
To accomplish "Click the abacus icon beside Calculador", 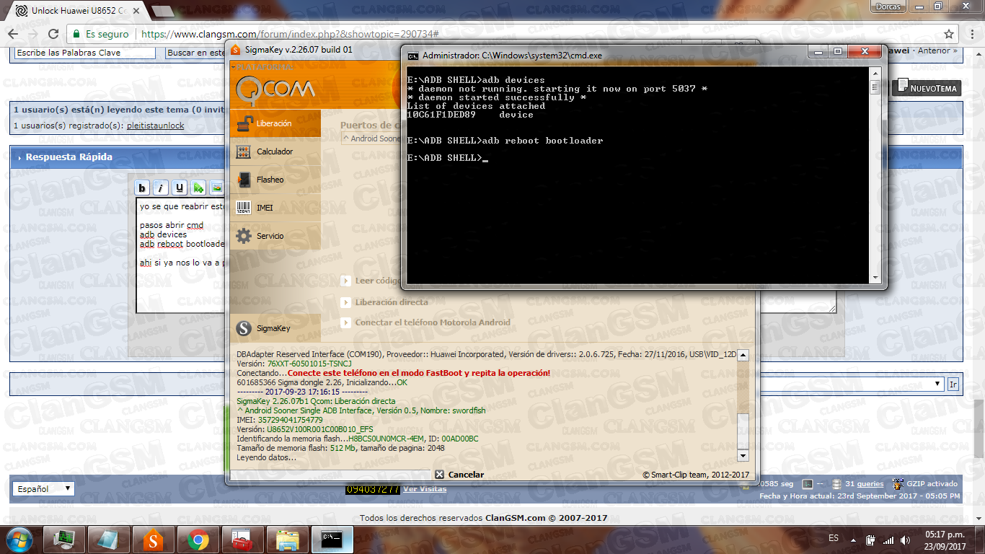I will click(244, 151).
